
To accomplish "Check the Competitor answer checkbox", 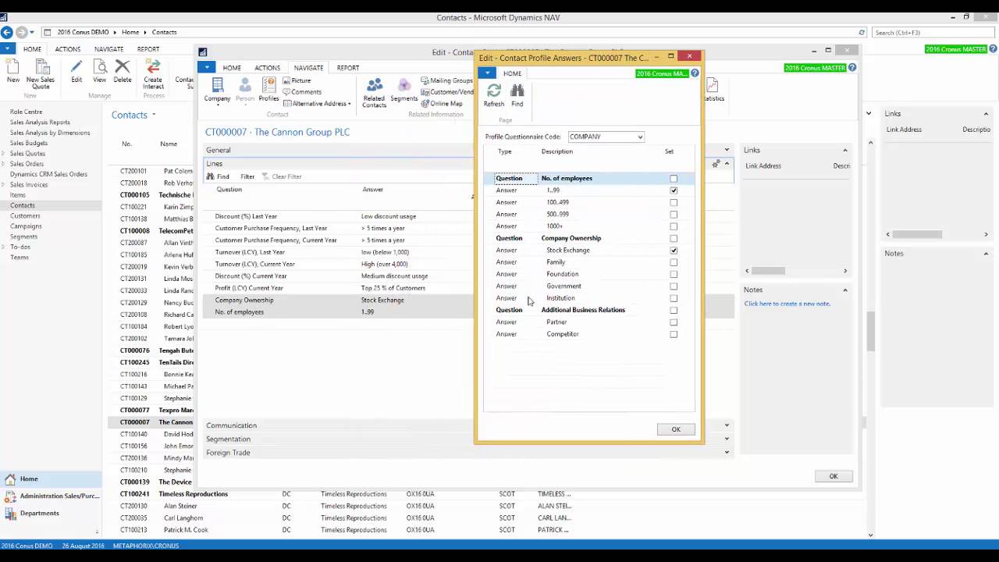I will [x=674, y=334].
